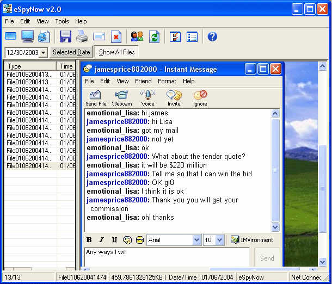Screen dimensions: 332x284
Task: Click the printer icon
Action: (x=82, y=36)
